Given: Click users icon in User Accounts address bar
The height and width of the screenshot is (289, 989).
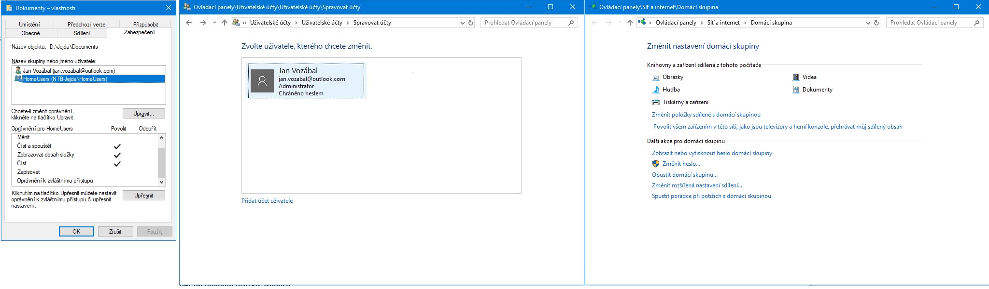Looking at the screenshot, I should click(236, 22).
